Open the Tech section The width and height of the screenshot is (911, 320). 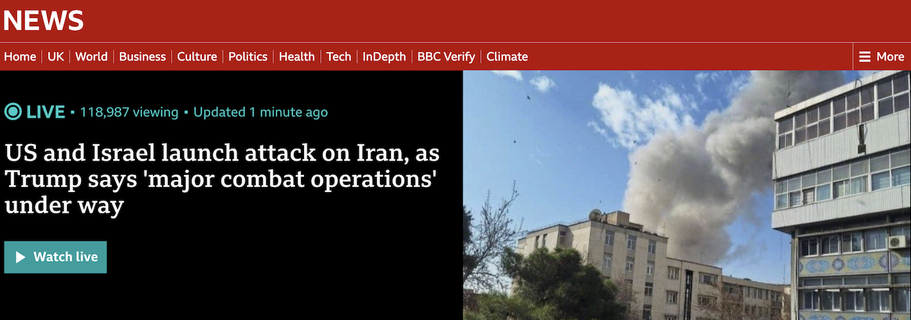coord(339,57)
